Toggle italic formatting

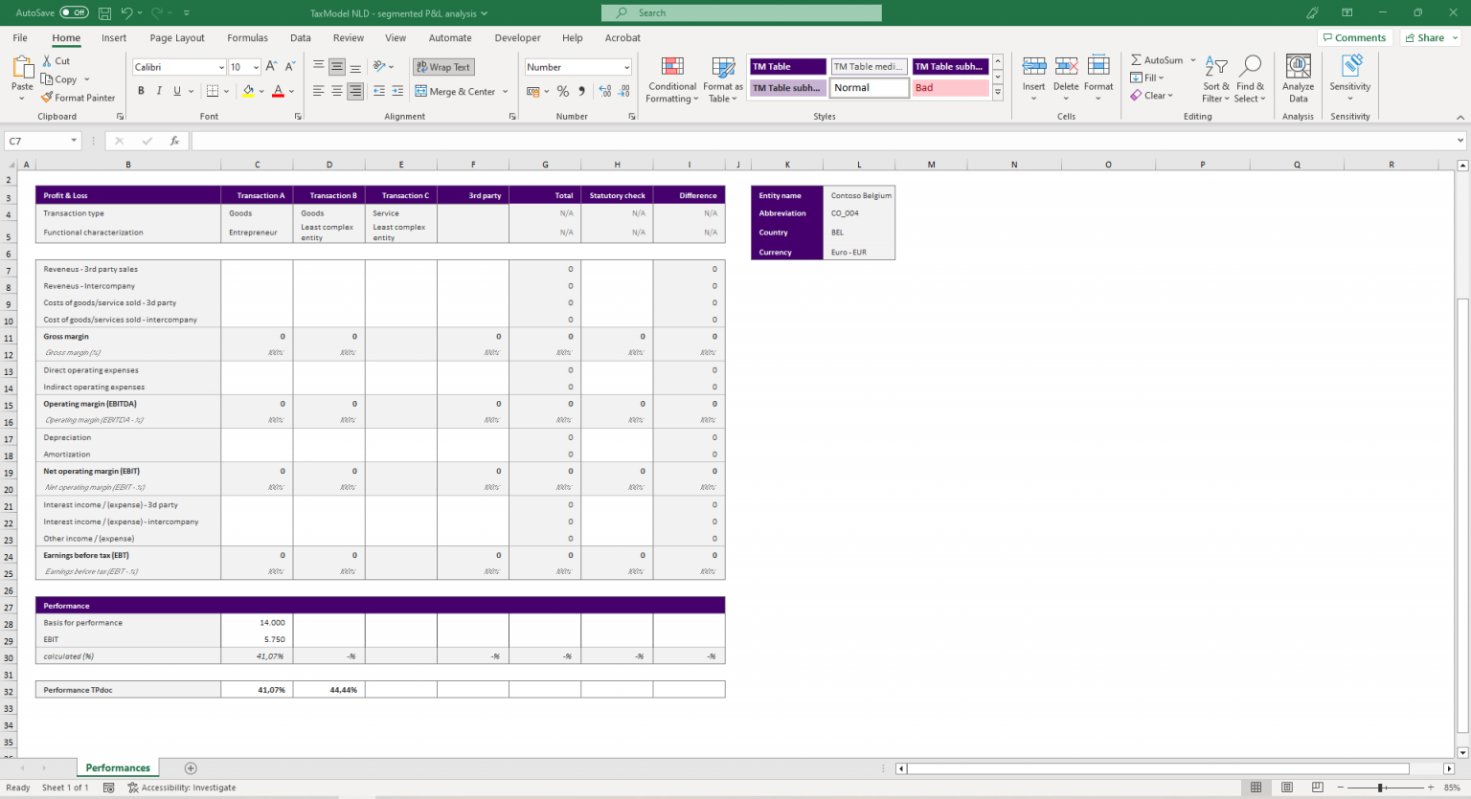tap(159, 90)
